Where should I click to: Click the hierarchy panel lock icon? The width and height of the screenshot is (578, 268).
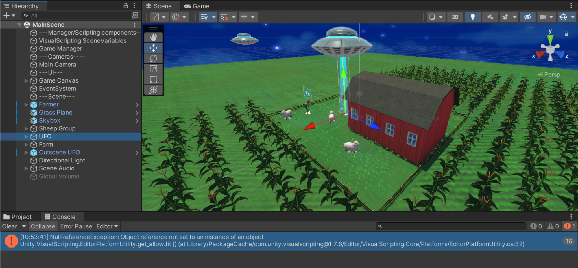coord(125,5)
